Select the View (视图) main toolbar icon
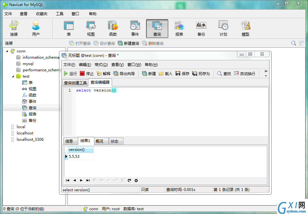Screen dimensions: 308x214 91,28
